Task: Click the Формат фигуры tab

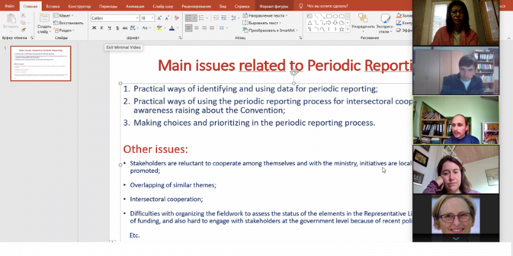Action: [x=274, y=6]
